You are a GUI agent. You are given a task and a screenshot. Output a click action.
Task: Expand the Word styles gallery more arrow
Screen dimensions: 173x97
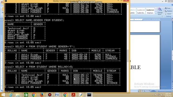(156, 13)
